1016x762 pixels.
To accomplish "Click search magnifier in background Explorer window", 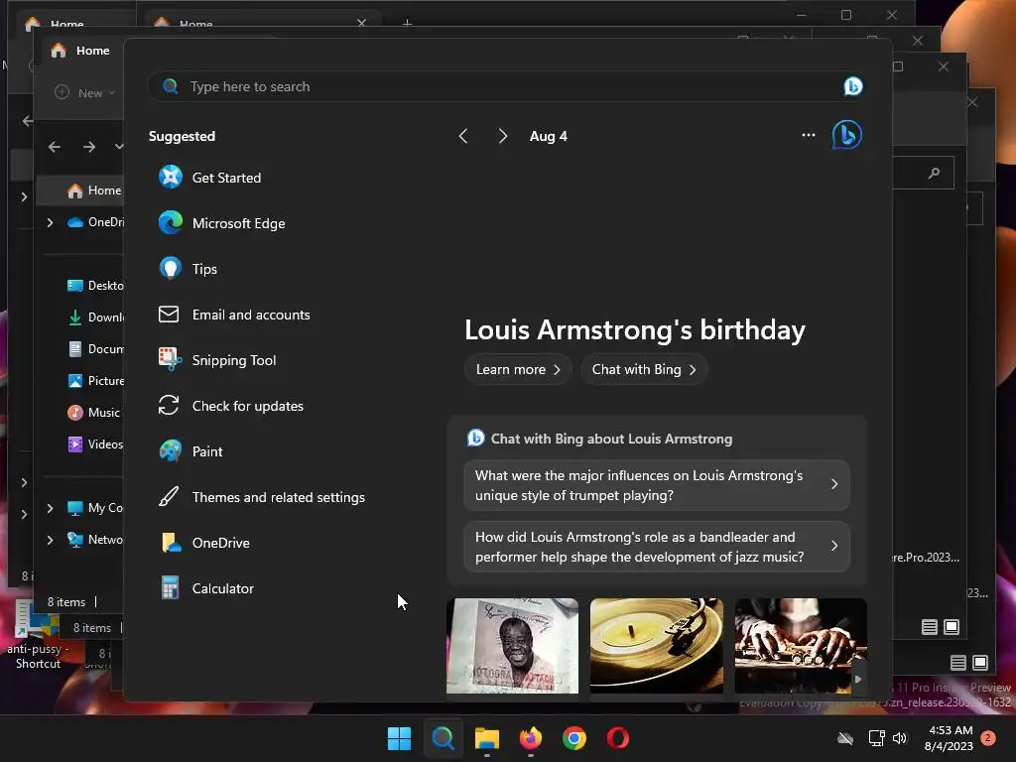I will coord(934,173).
